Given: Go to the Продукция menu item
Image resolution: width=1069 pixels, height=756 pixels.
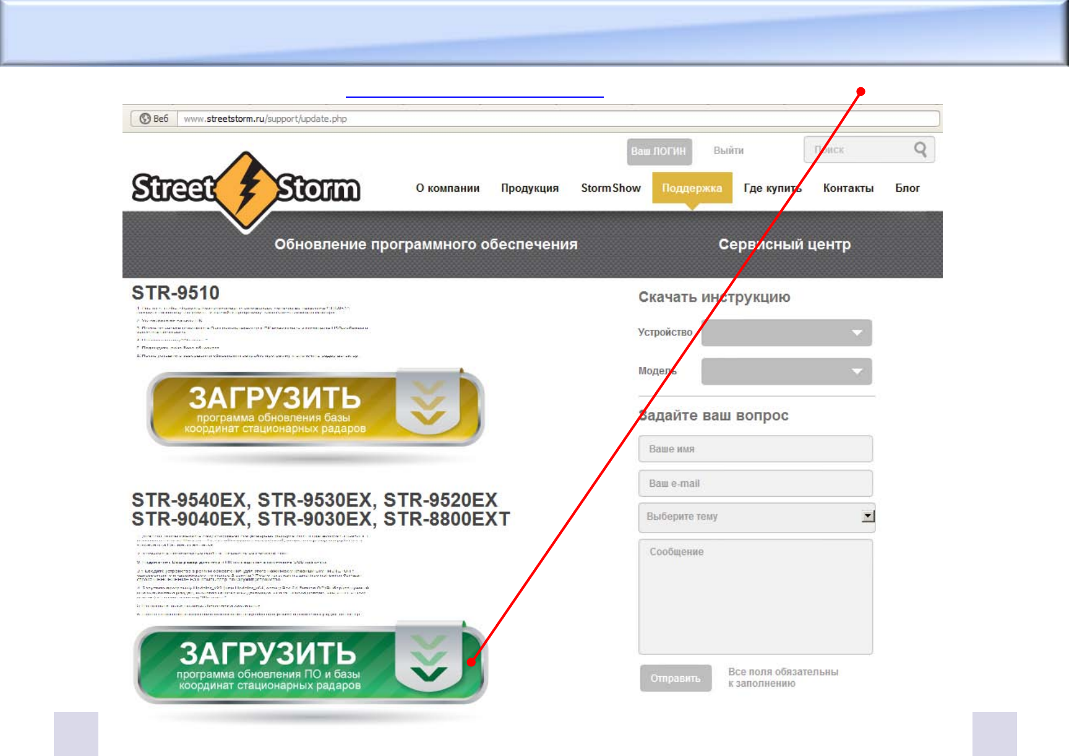Looking at the screenshot, I should pos(530,188).
